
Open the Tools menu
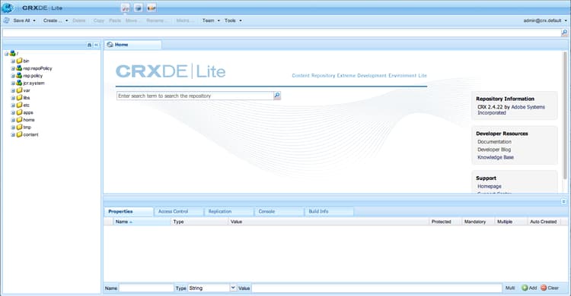click(x=233, y=20)
